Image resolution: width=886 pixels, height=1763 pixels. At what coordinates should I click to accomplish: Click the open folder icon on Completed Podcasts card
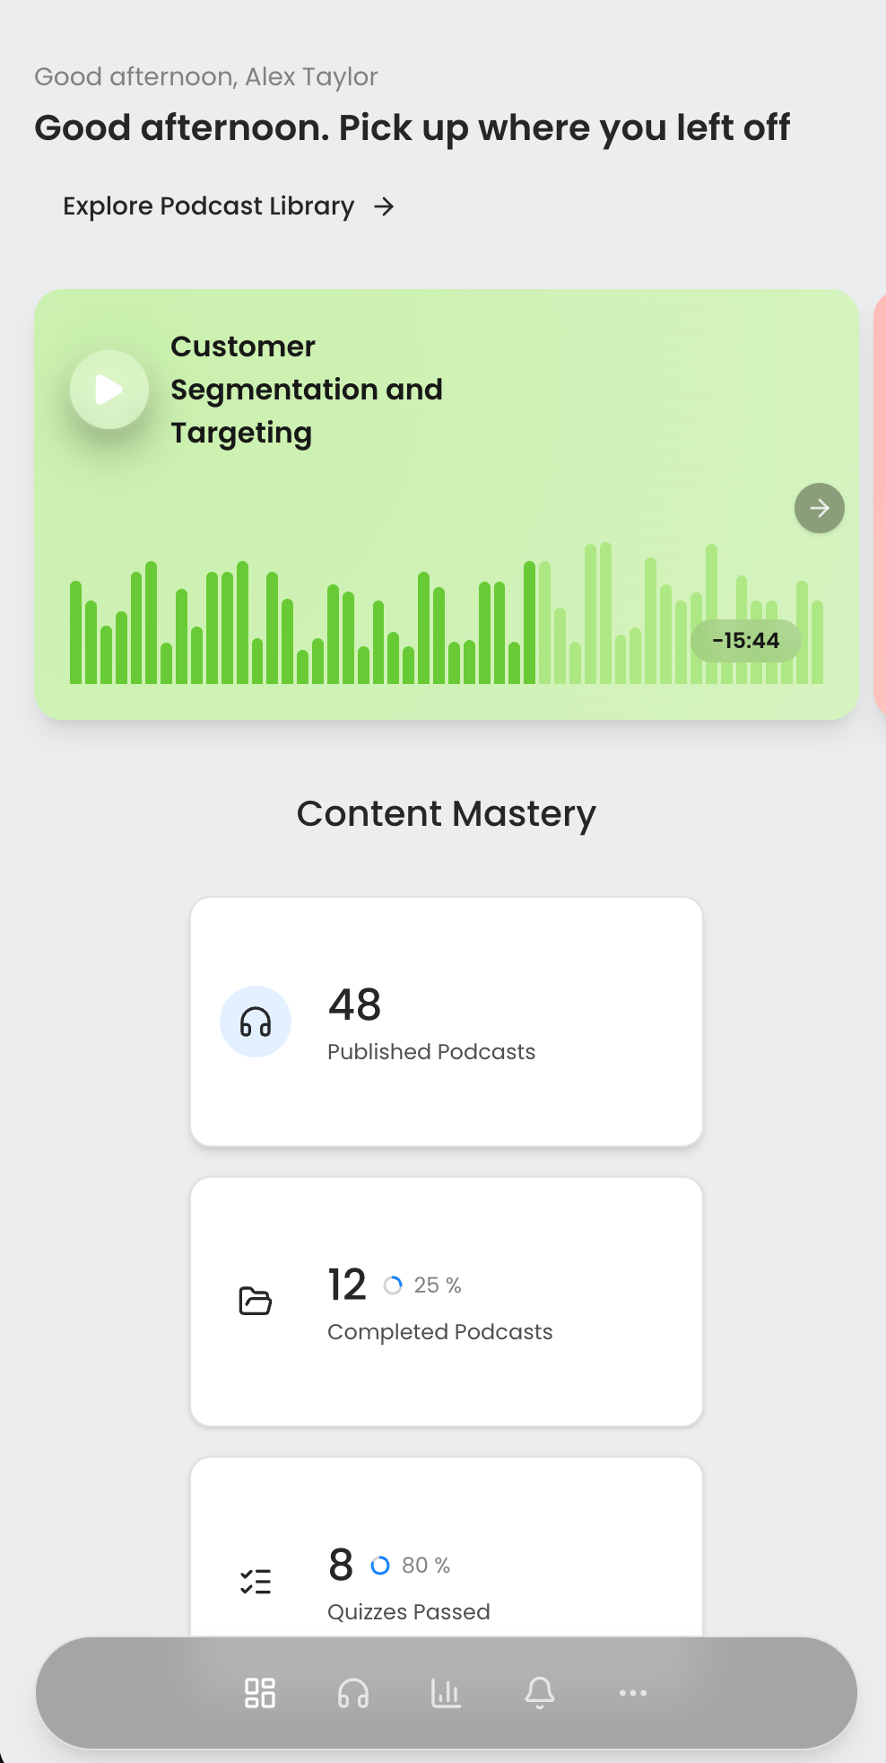(256, 1302)
